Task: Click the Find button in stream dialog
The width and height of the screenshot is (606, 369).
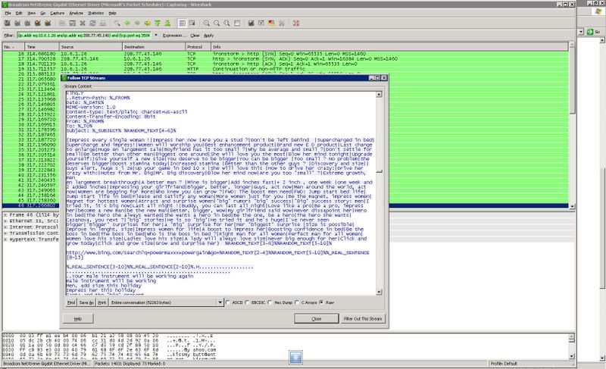Action: click(71, 302)
